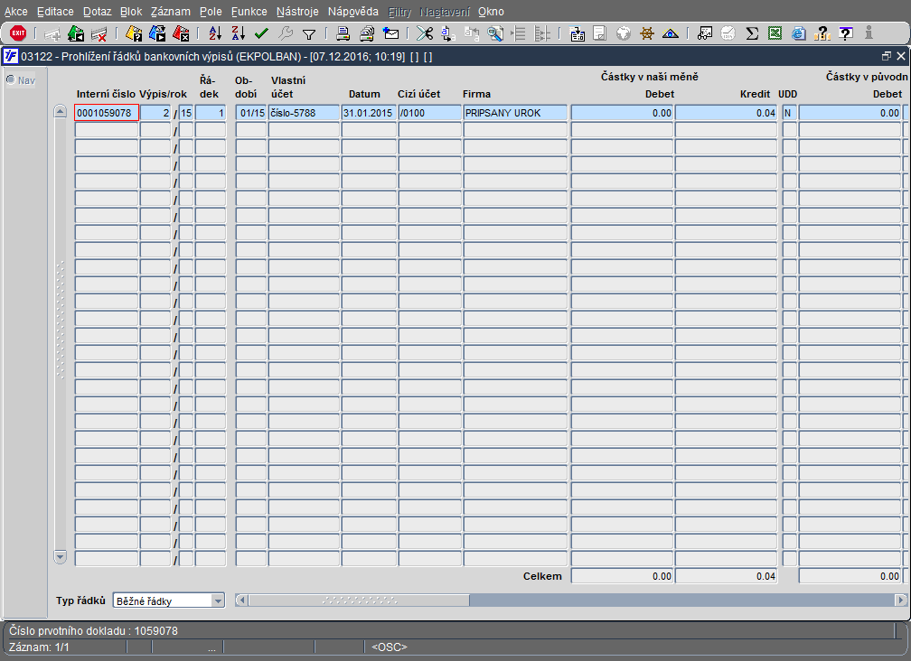Click the vertical scrollbar track

click(60, 334)
